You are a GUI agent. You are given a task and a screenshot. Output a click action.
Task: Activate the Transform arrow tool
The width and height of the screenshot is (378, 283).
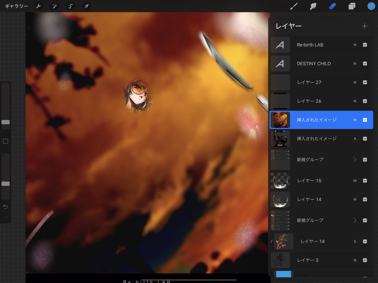(86, 6)
